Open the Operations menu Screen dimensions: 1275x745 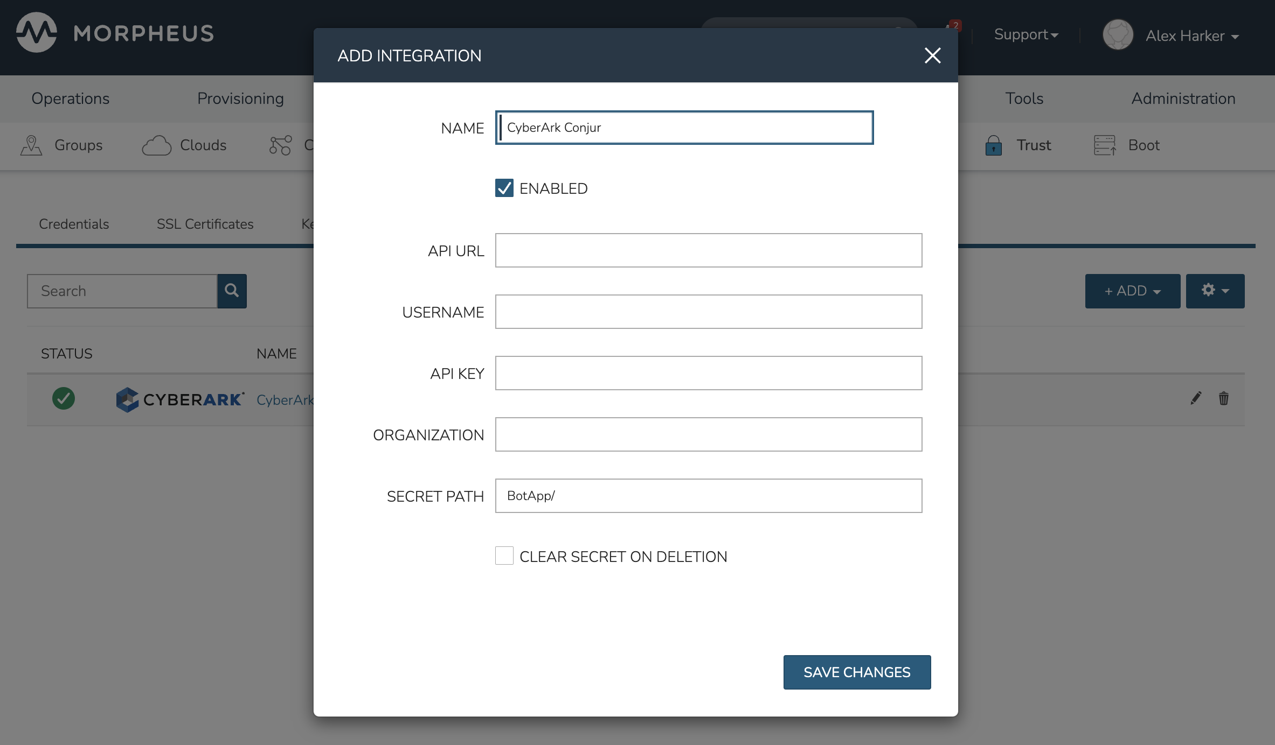70,99
